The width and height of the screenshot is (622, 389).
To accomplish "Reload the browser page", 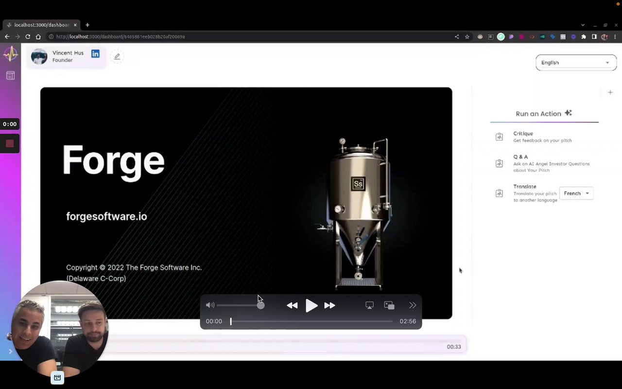I will (x=28, y=36).
